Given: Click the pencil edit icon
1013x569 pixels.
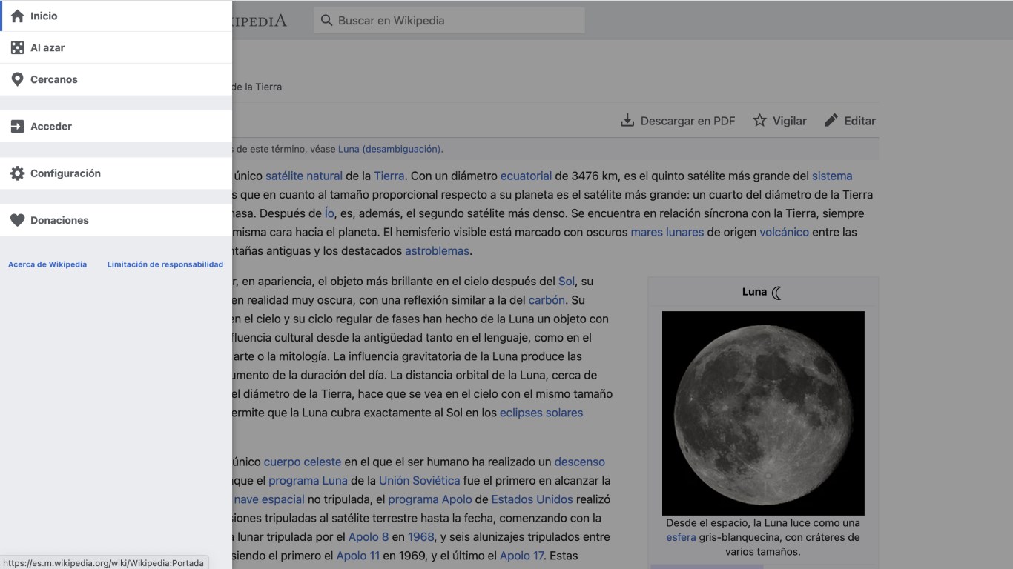Looking at the screenshot, I should click(x=831, y=121).
